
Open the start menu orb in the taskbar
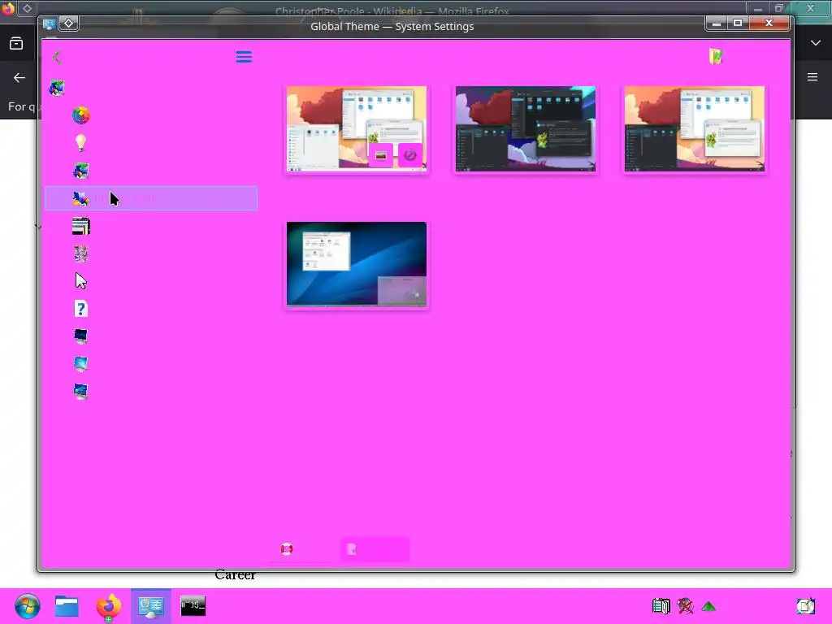27,606
